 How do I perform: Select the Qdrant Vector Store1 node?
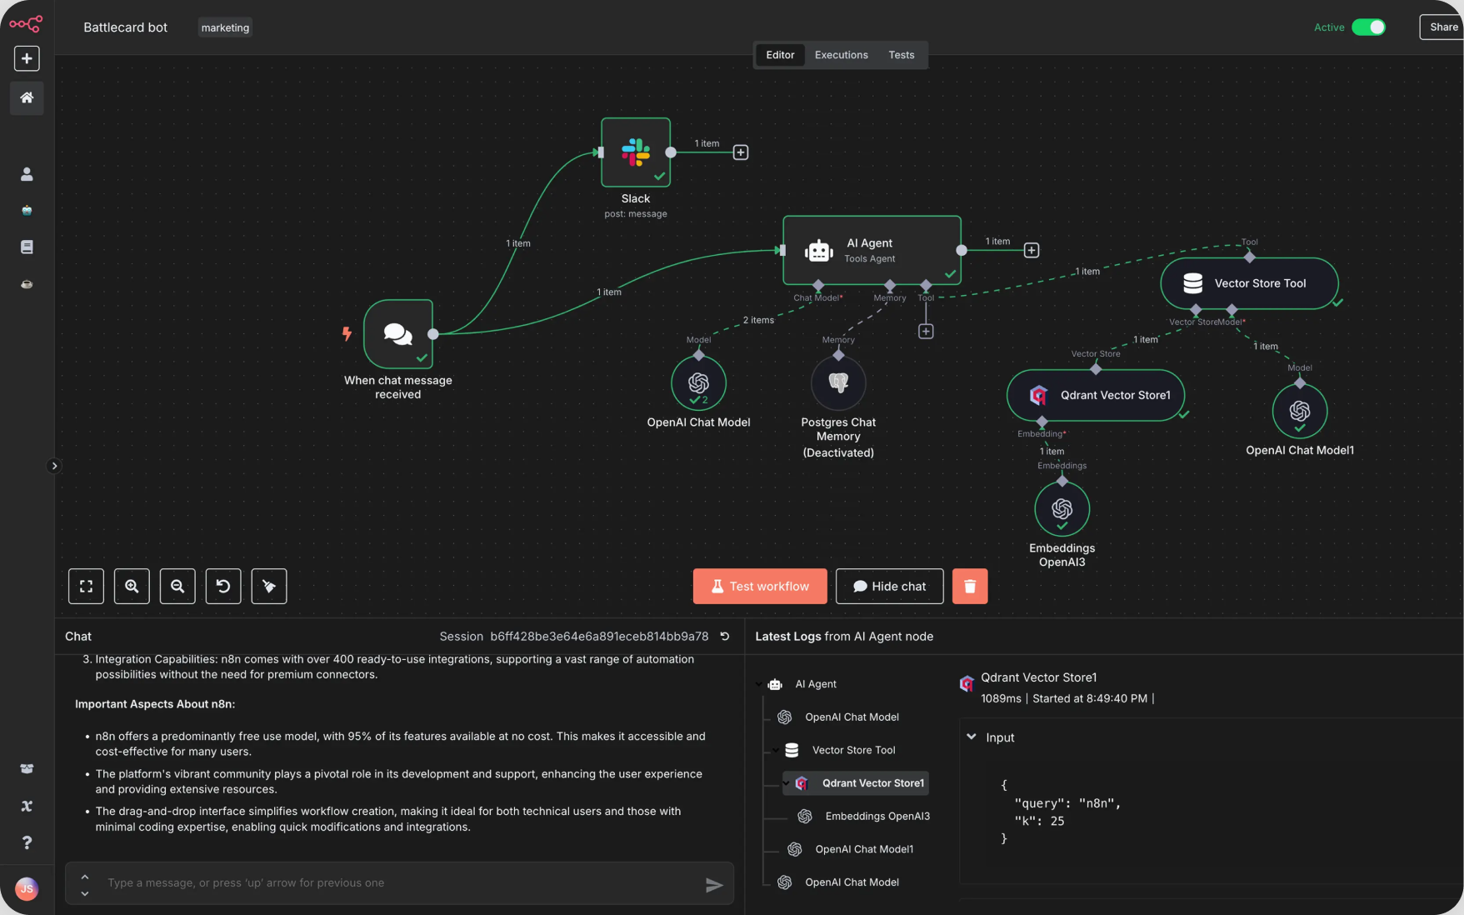click(1095, 395)
